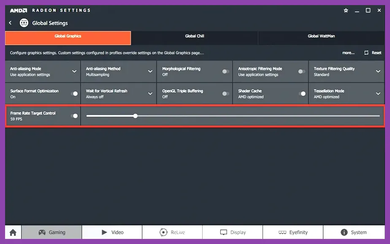This screenshot has height=244, width=390.
Task: Expand the Tessellation Mode dropdown
Action: (378, 93)
